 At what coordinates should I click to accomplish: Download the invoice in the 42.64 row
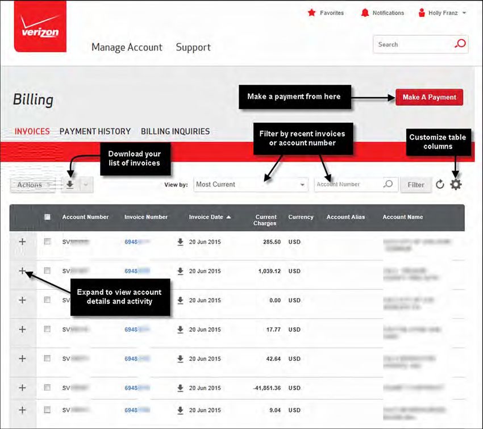coord(181,359)
